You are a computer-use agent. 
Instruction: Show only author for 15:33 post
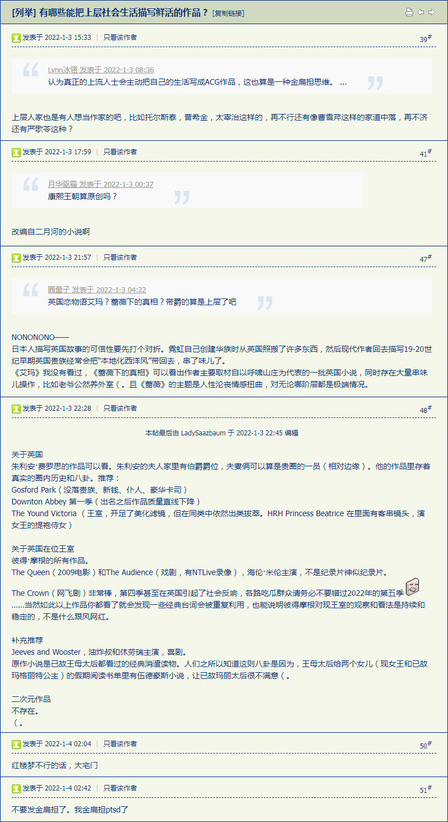point(120,38)
